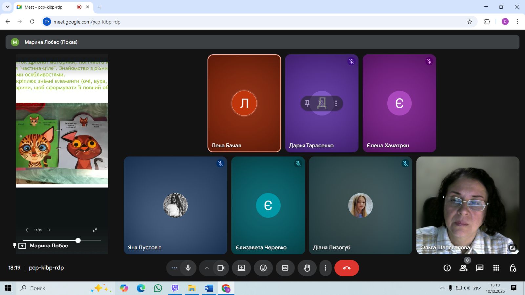Start presenting your screen

[241, 268]
